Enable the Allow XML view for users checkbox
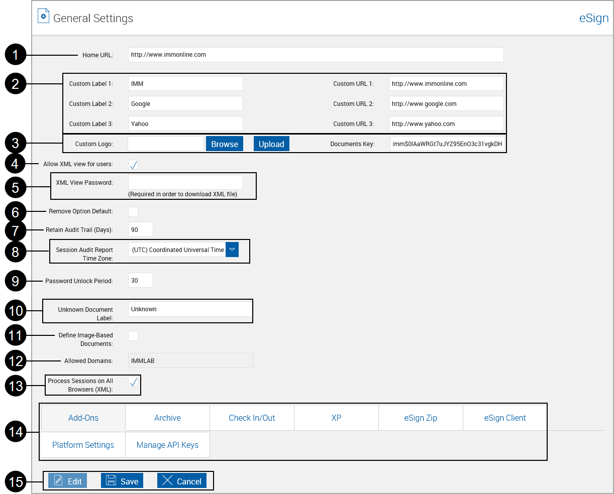 133,164
